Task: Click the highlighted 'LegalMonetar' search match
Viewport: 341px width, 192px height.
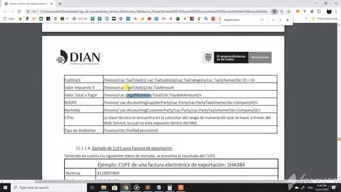Action: pos(139,95)
